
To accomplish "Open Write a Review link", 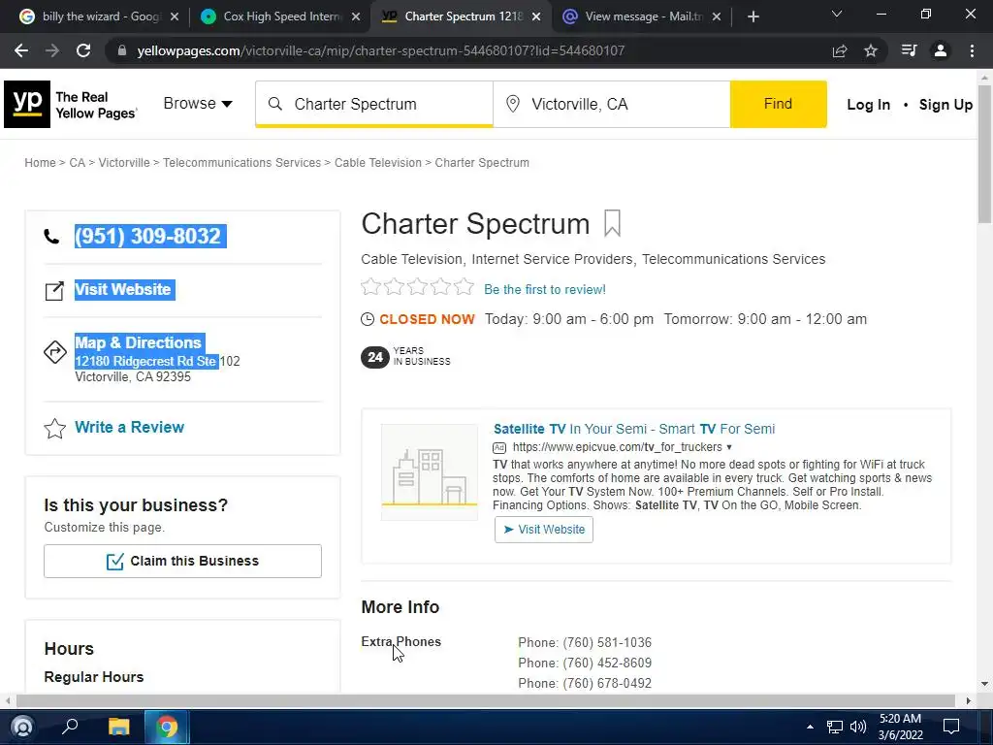I will (x=129, y=428).
